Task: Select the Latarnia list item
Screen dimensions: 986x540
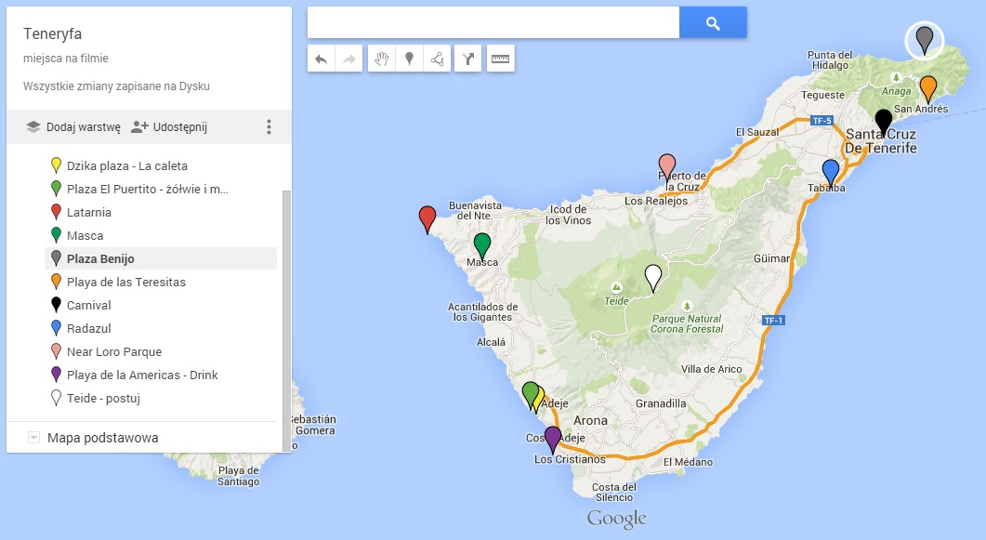Action: click(x=161, y=213)
